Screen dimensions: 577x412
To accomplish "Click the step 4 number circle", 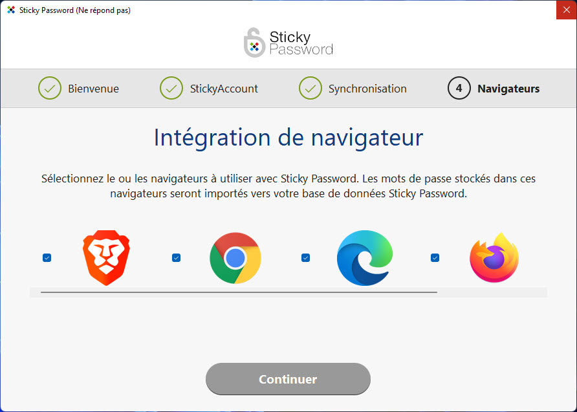I will coord(459,88).
